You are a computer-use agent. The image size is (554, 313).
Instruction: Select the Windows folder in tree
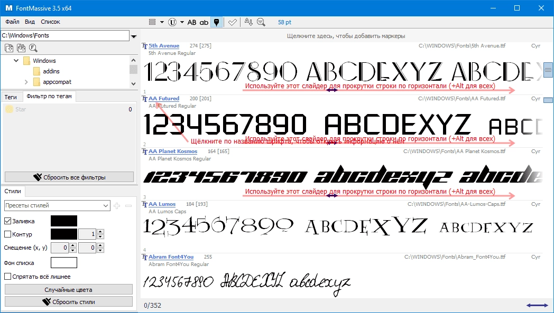coord(44,61)
